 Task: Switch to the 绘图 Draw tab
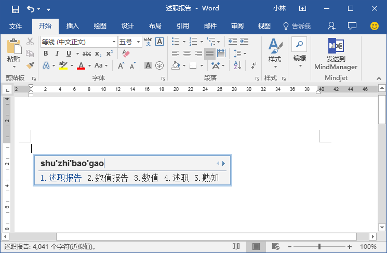[100, 26]
